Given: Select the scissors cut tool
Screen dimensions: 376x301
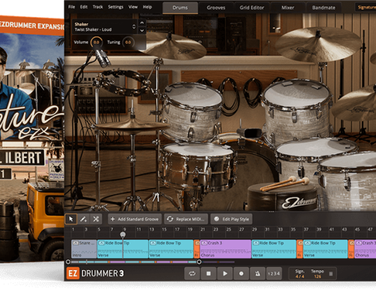Looking at the screenshot, I should pyautogui.click(x=96, y=219).
